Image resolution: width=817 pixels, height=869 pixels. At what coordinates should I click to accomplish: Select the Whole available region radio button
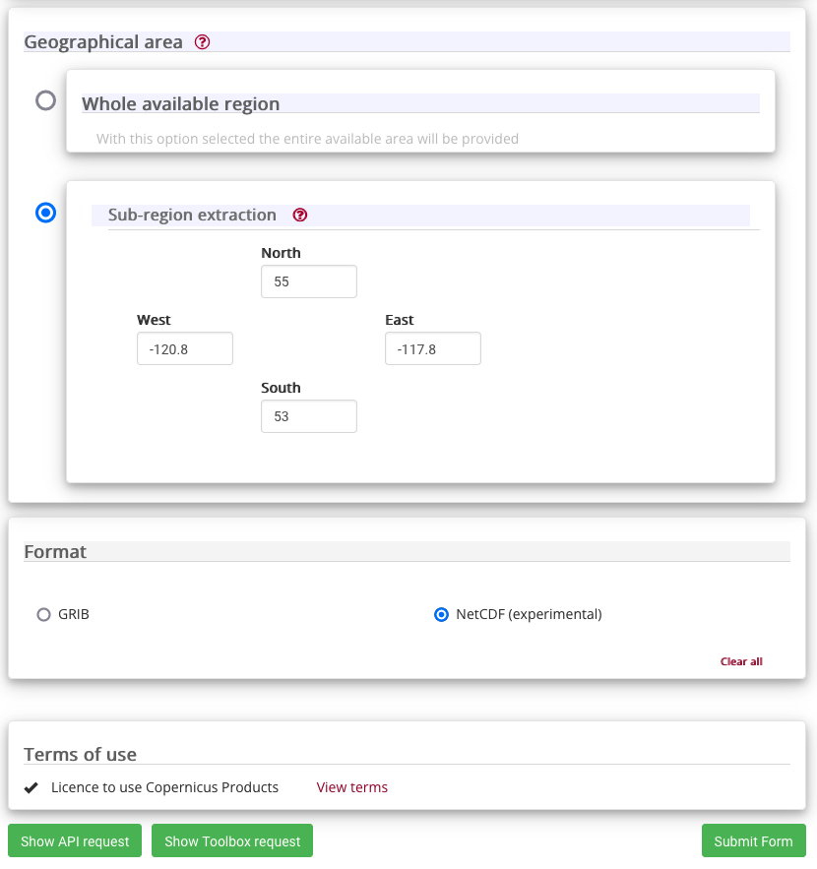(x=45, y=100)
